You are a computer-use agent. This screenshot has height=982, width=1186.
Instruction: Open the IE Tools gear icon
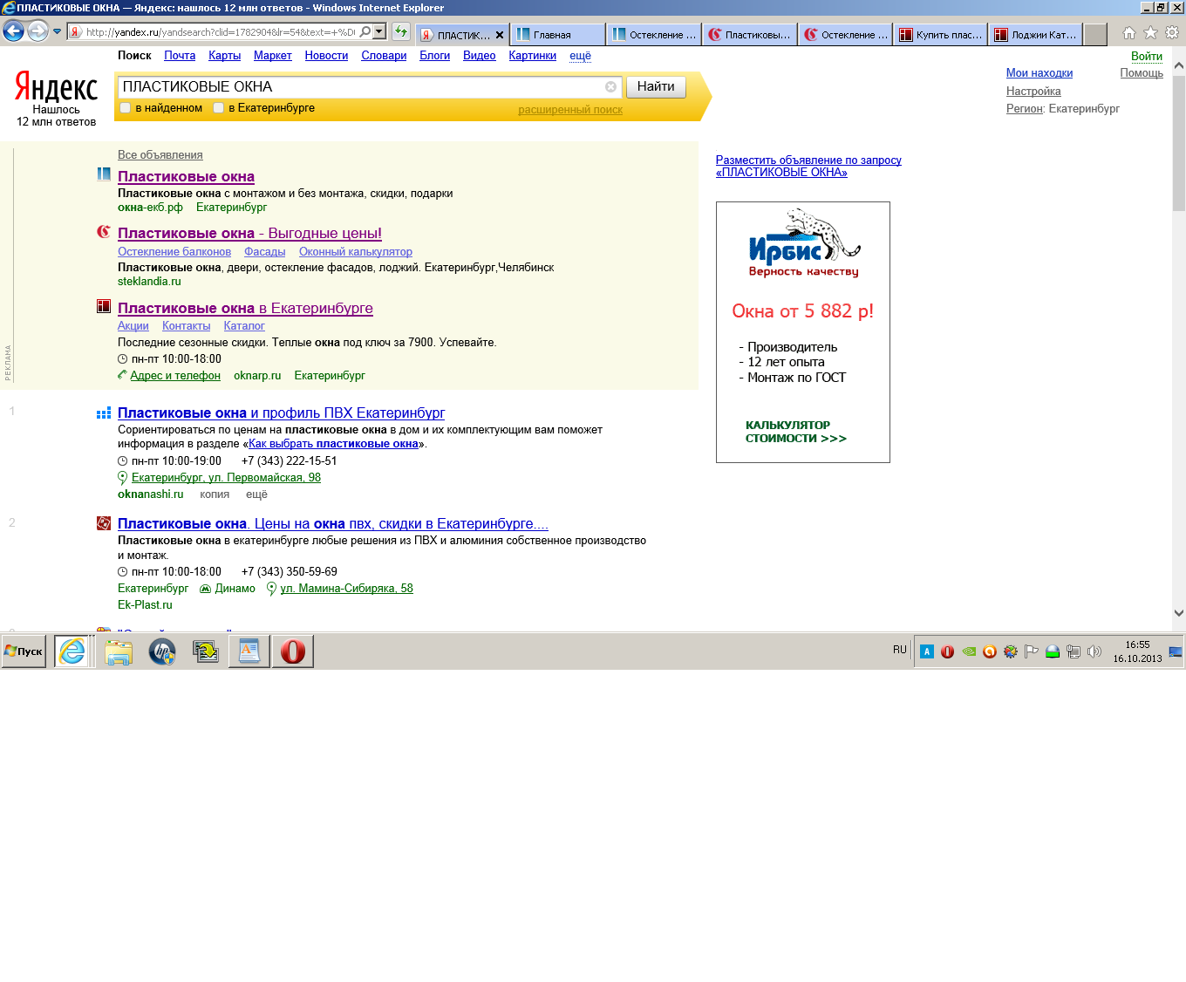(x=1172, y=33)
